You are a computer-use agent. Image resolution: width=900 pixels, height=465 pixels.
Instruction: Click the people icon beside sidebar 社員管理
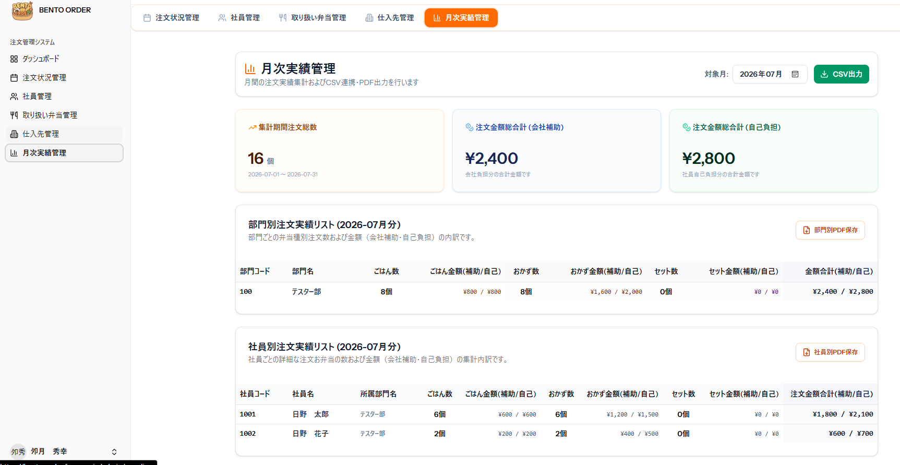point(14,97)
